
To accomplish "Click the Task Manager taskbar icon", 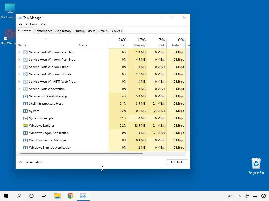I will pos(83,196).
